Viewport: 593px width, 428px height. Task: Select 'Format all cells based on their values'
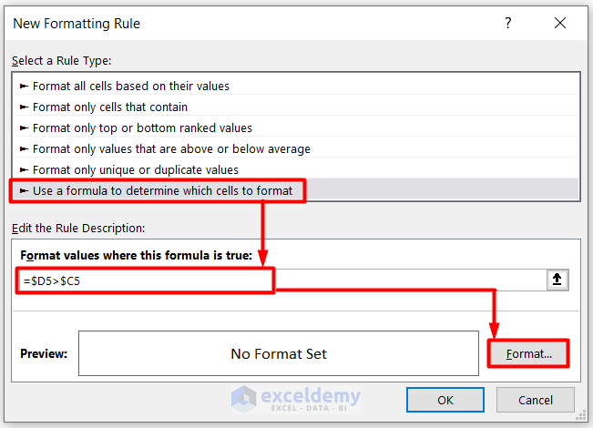130,86
